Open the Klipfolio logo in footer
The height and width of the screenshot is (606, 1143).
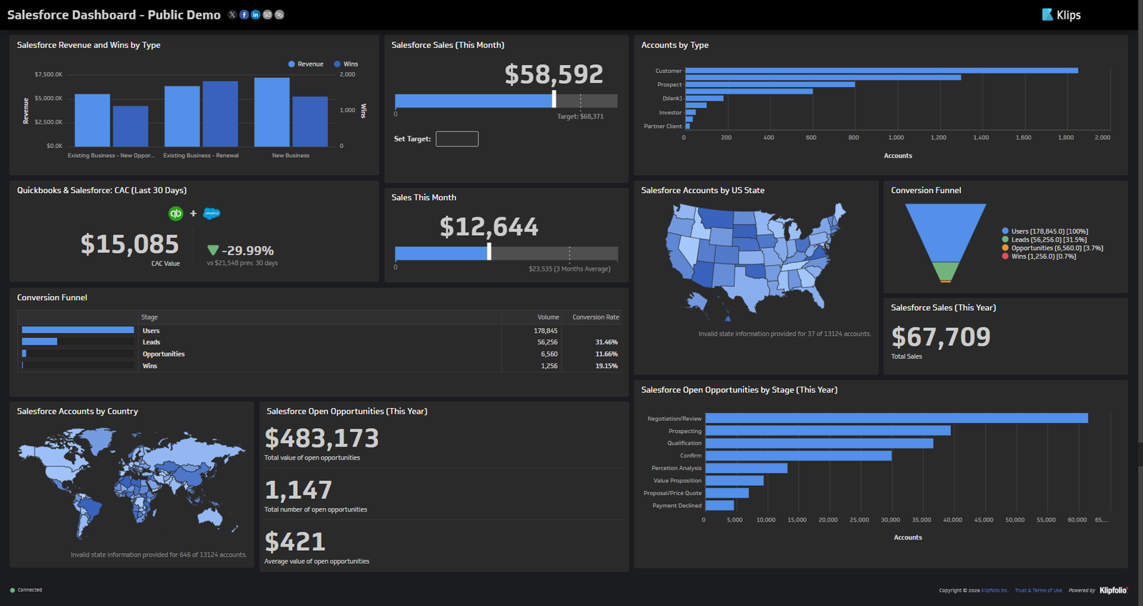1113,590
